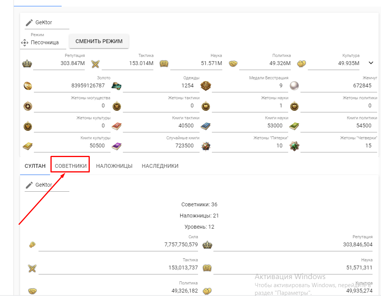
Task: Click the Медали Бесстрашия value 9 field
Action: pyautogui.click(x=250, y=85)
